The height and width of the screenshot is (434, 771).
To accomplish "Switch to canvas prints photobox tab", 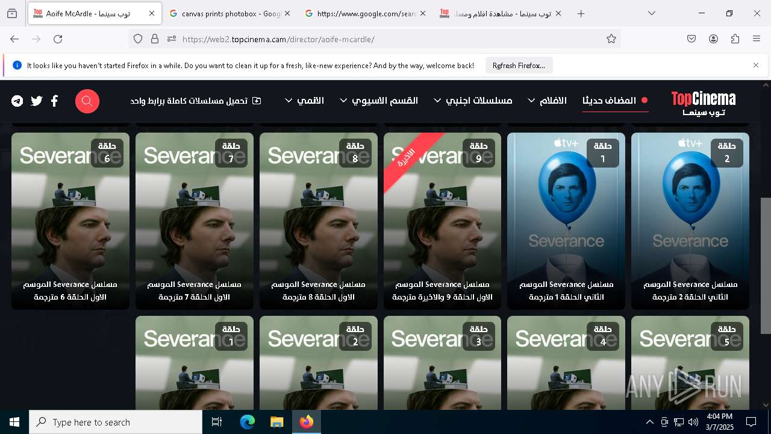I will pos(230,13).
